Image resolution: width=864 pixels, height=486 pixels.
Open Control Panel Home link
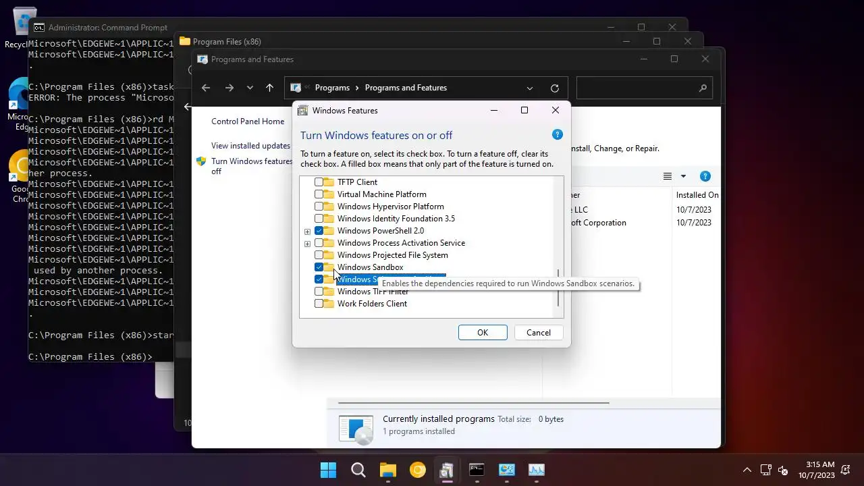coord(248,122)
